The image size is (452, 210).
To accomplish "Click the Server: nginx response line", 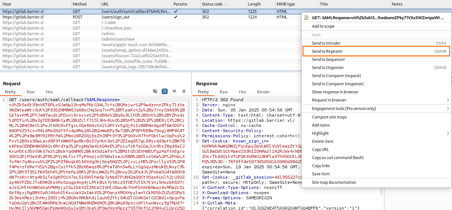I will pos(218,105).
